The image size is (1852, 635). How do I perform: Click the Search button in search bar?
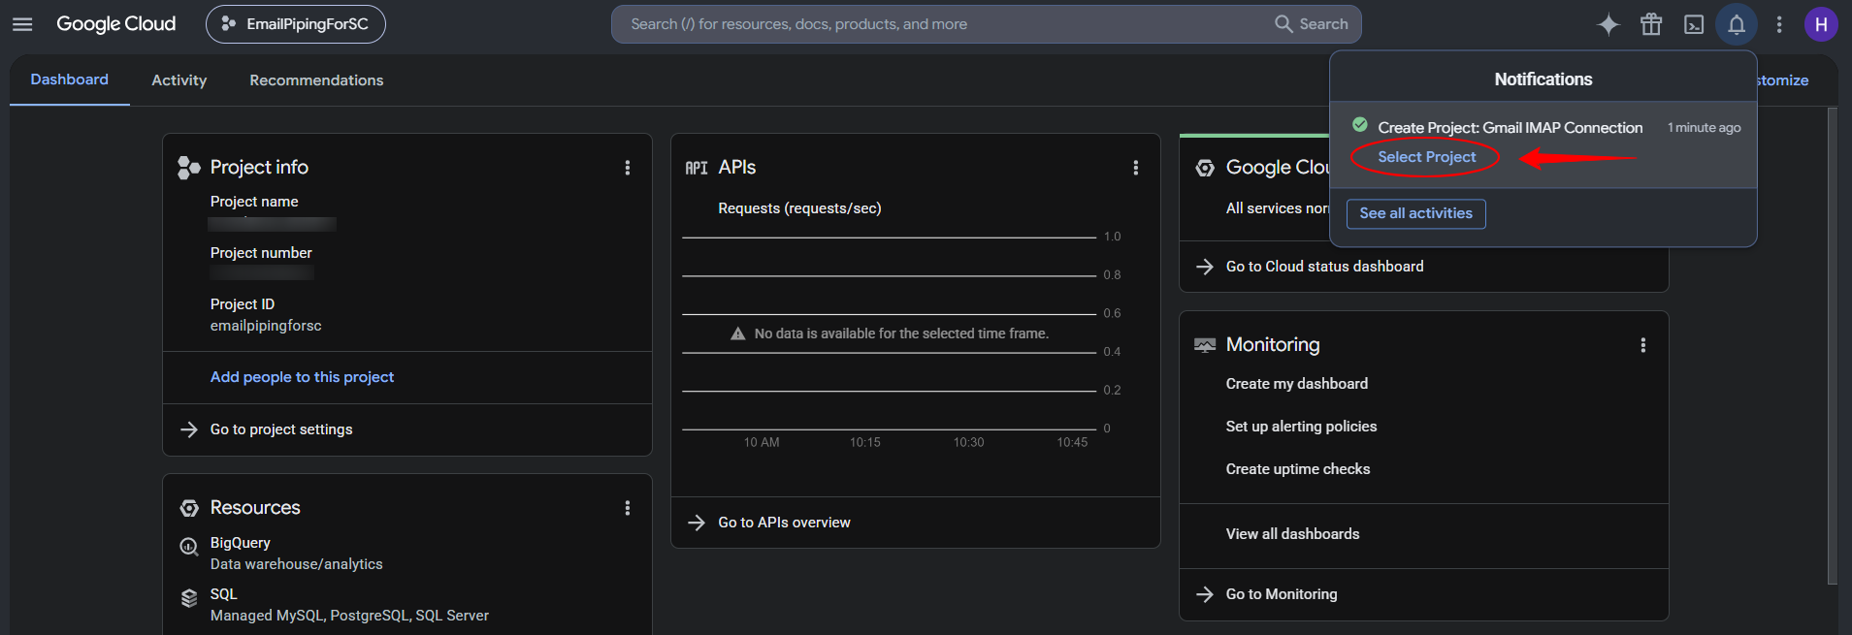coord(1312,24)
